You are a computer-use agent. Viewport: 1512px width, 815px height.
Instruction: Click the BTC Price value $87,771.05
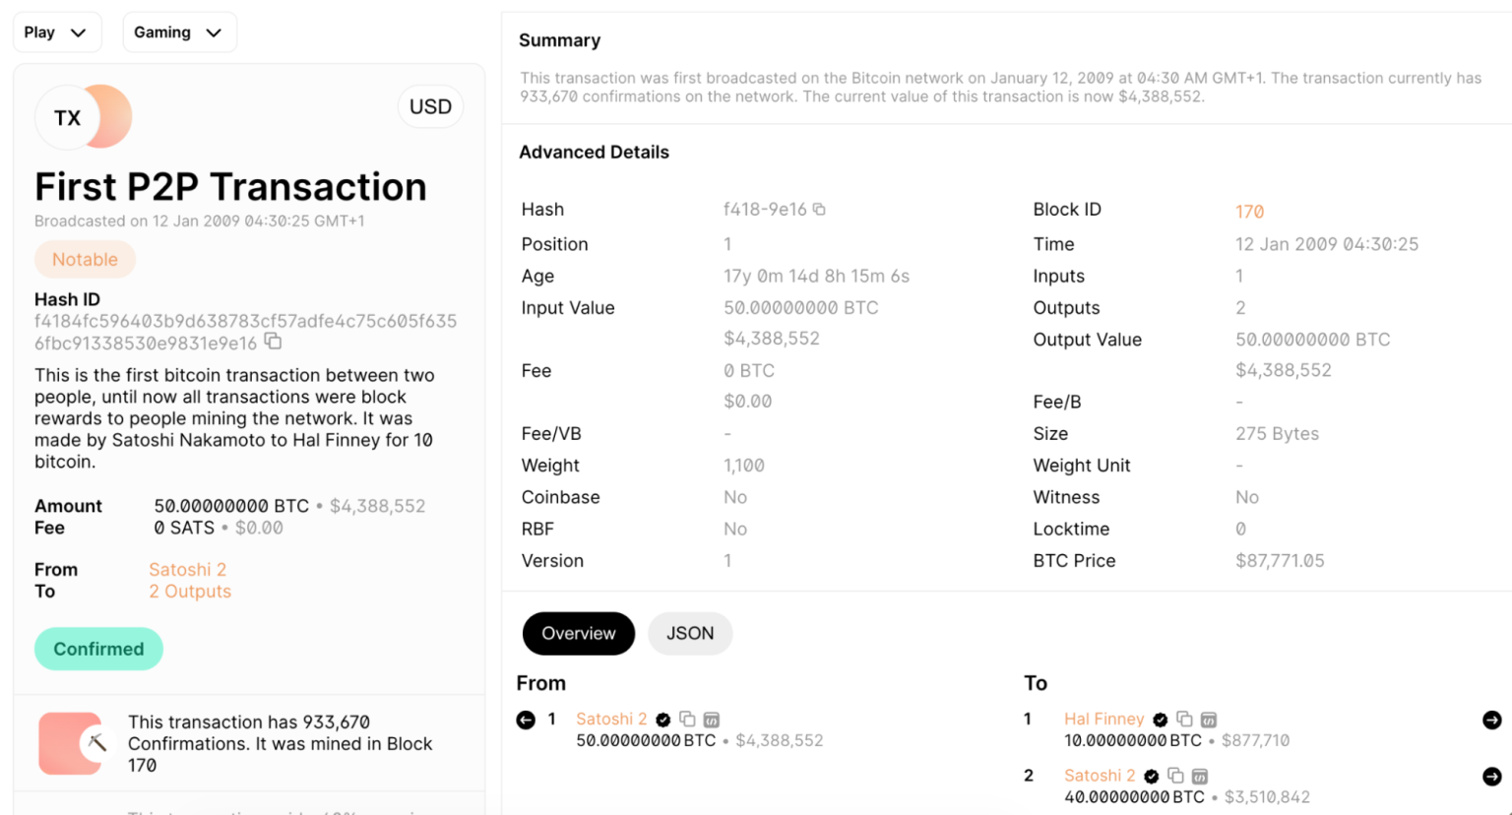click(1280, 560)
